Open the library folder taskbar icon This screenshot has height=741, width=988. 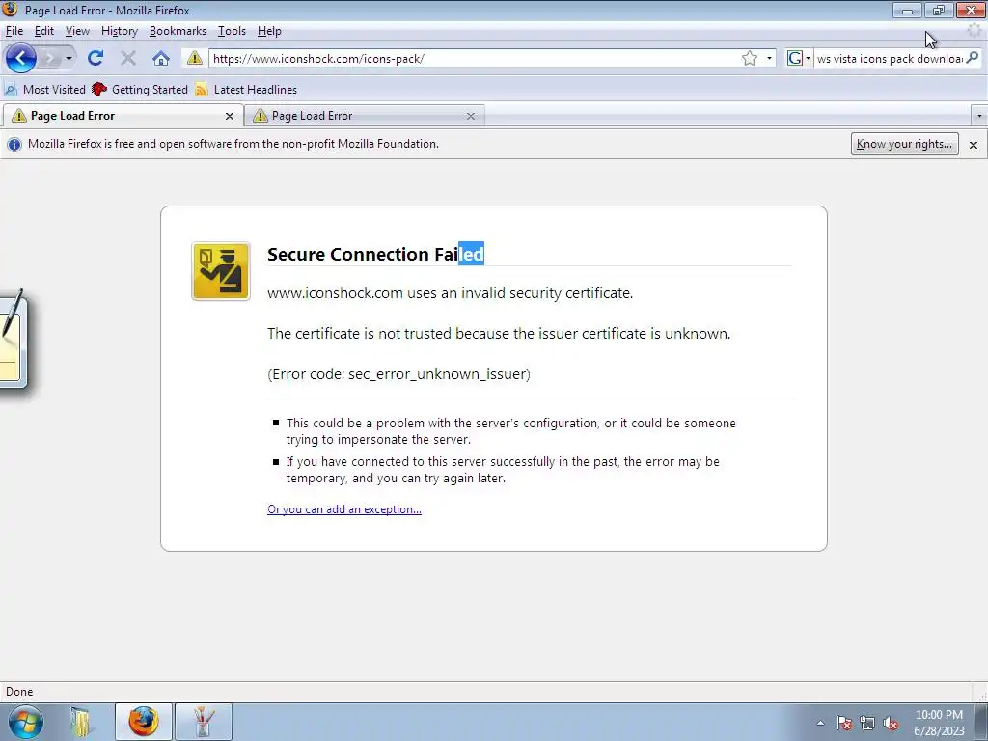[x=81, y=722]
